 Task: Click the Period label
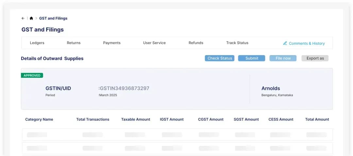click(x=50, y=95)
